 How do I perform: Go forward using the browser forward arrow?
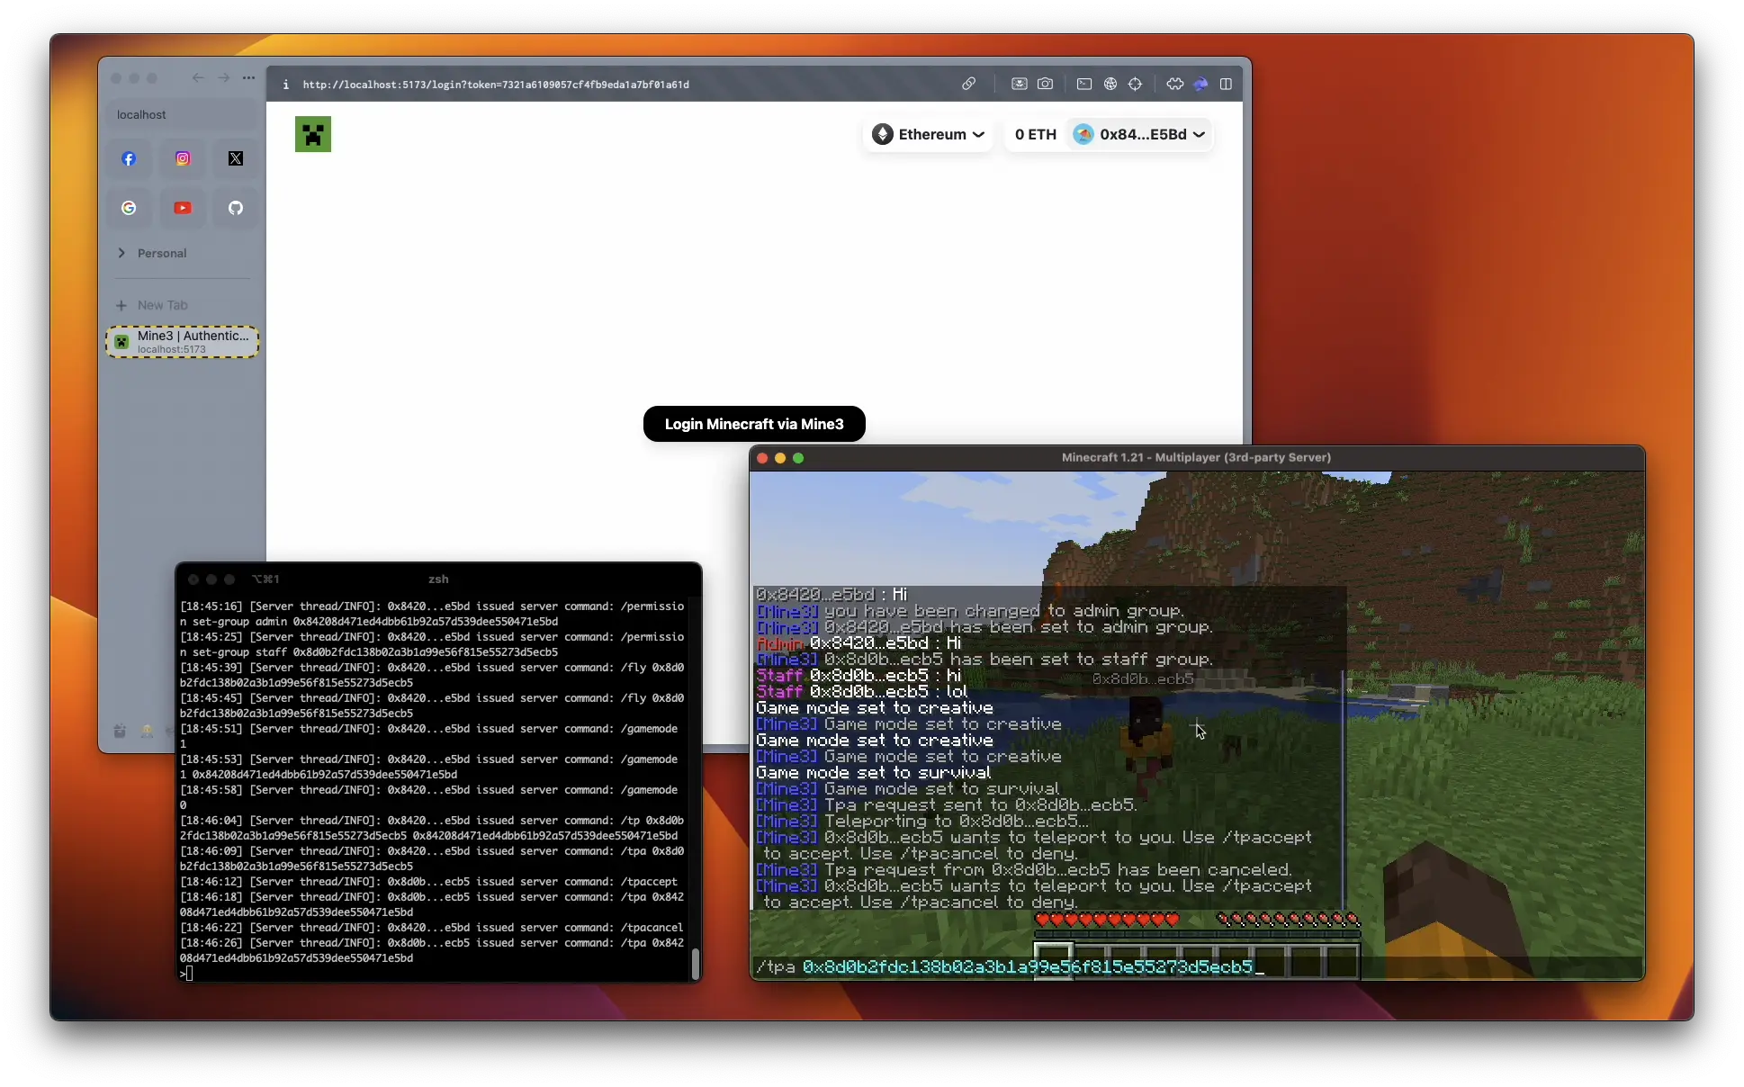click(223, 78)
